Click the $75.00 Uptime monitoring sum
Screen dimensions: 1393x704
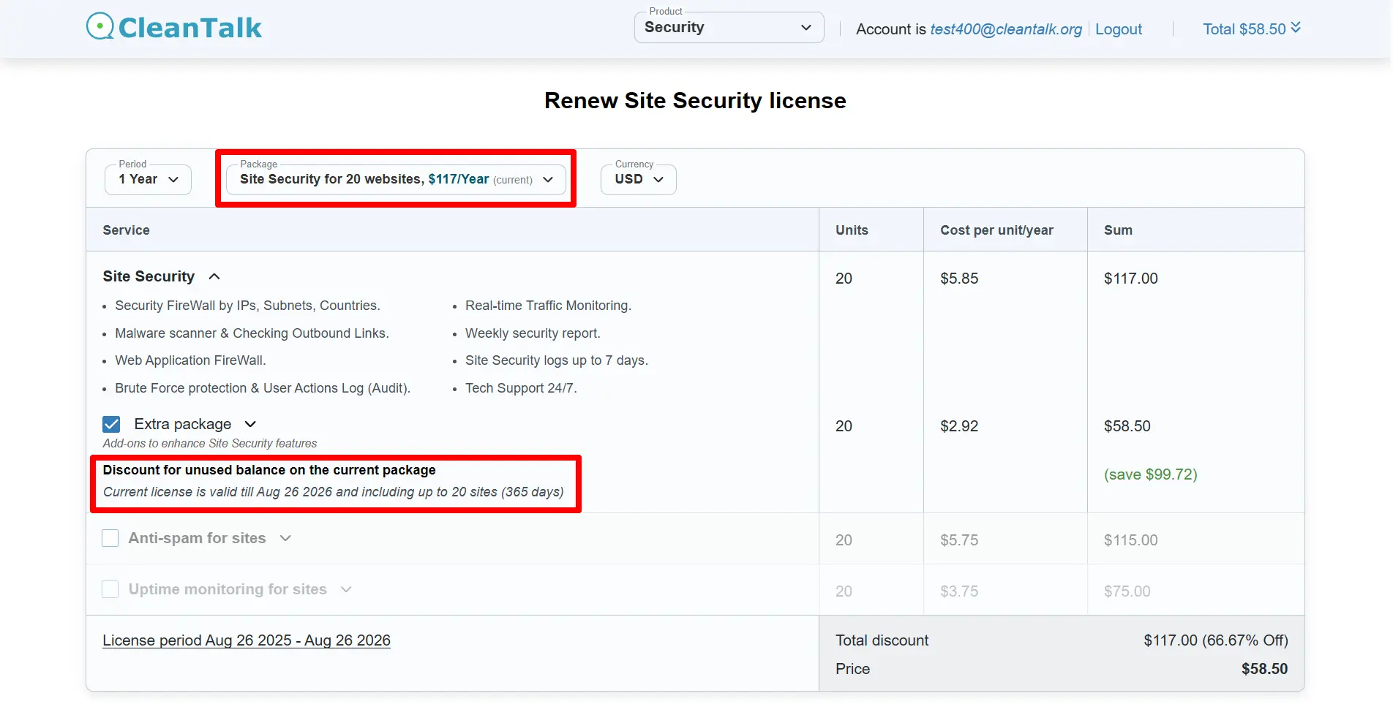pos(1127,591)
